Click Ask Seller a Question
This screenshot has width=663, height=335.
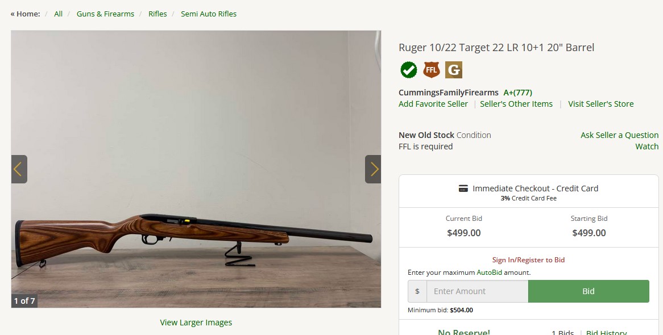click(x=619, y=135)
